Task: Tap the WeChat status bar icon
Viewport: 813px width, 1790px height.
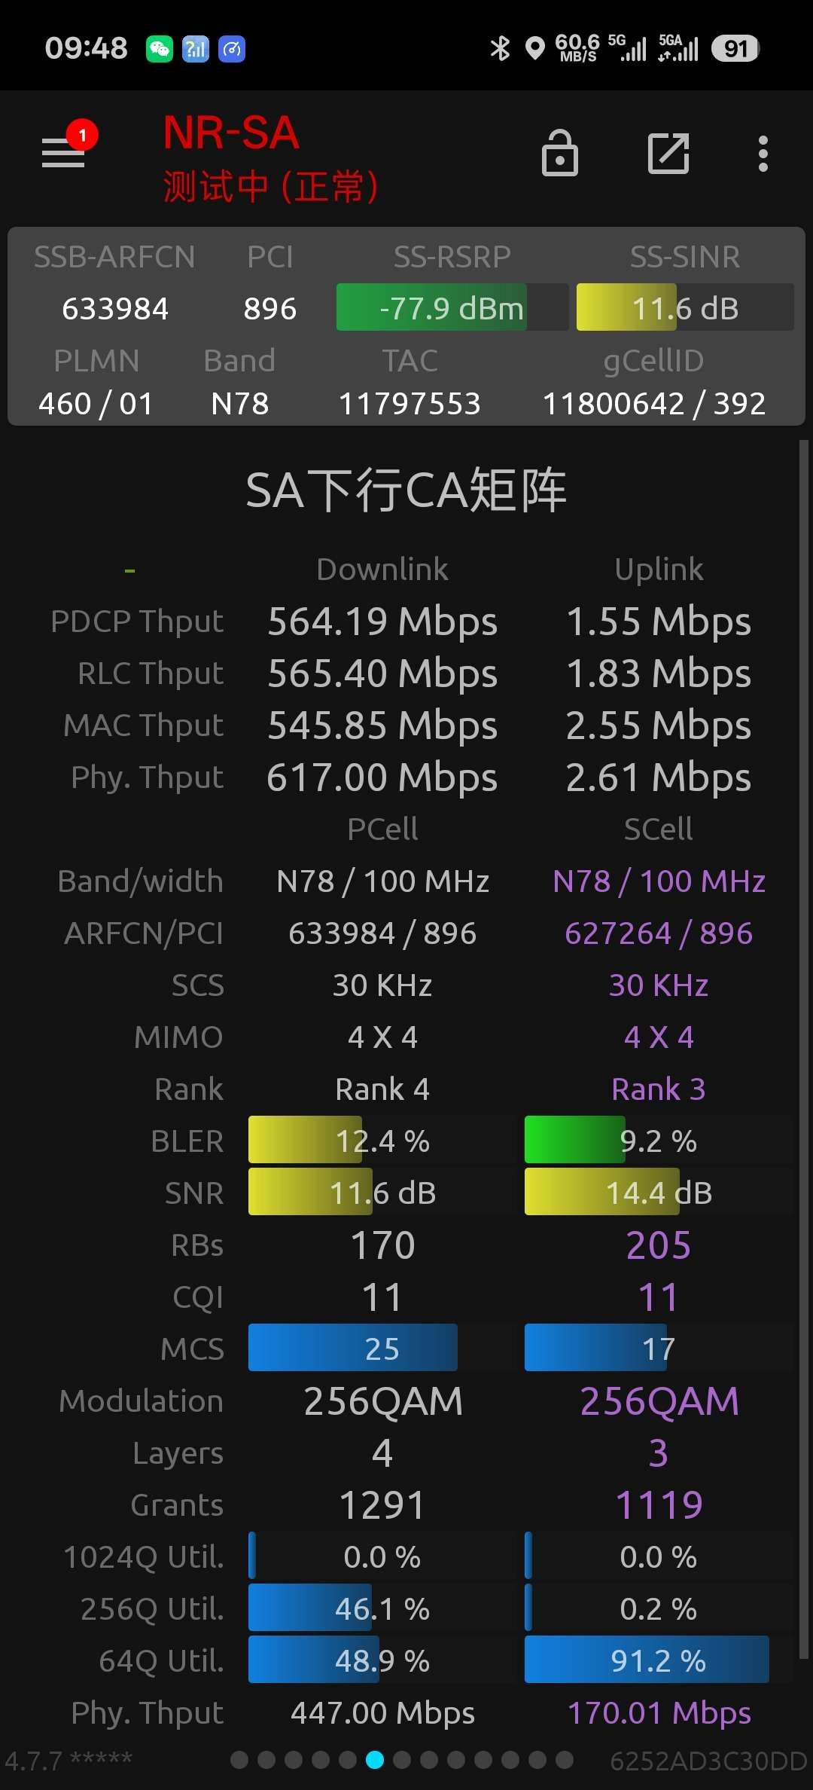Action: (159, 49)
